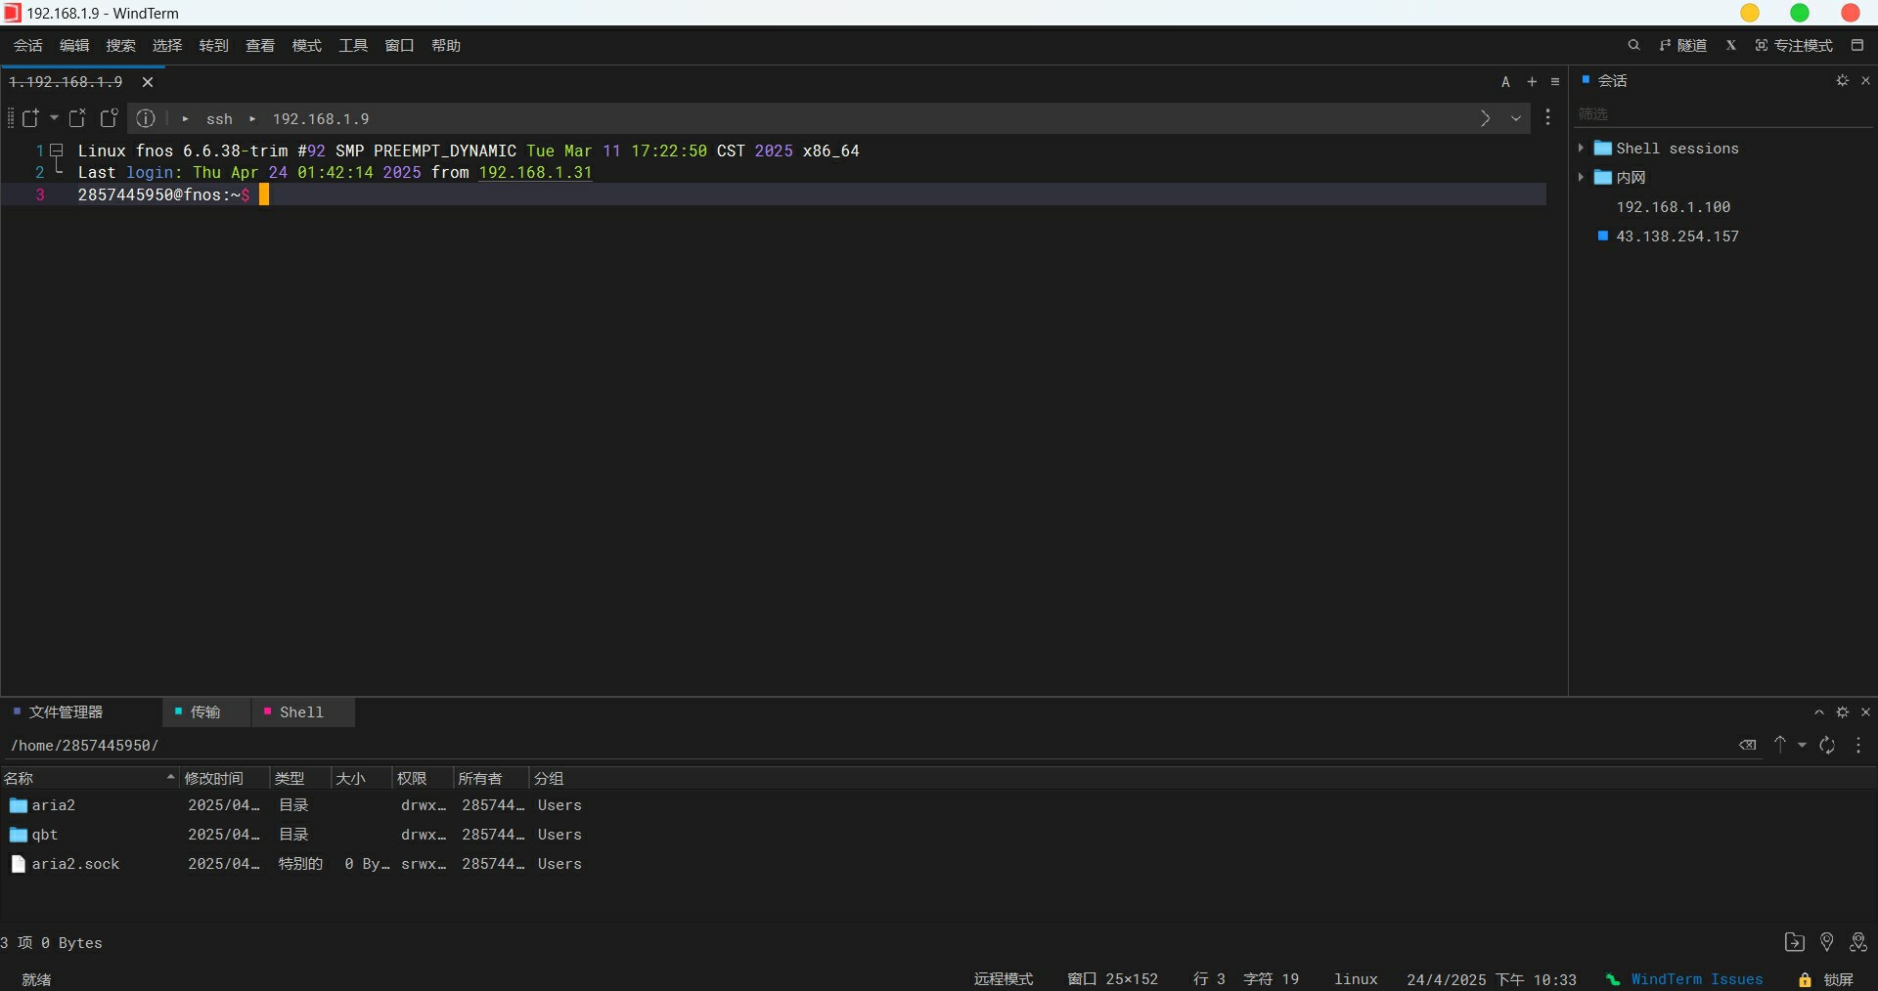
Task: Toggle the 锁屏 lock screen button
Action: (1826, 979)
